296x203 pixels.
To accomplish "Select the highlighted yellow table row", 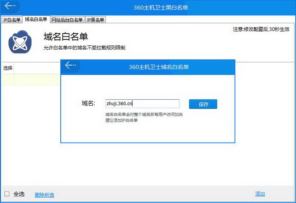I will [x=32, y=80].
